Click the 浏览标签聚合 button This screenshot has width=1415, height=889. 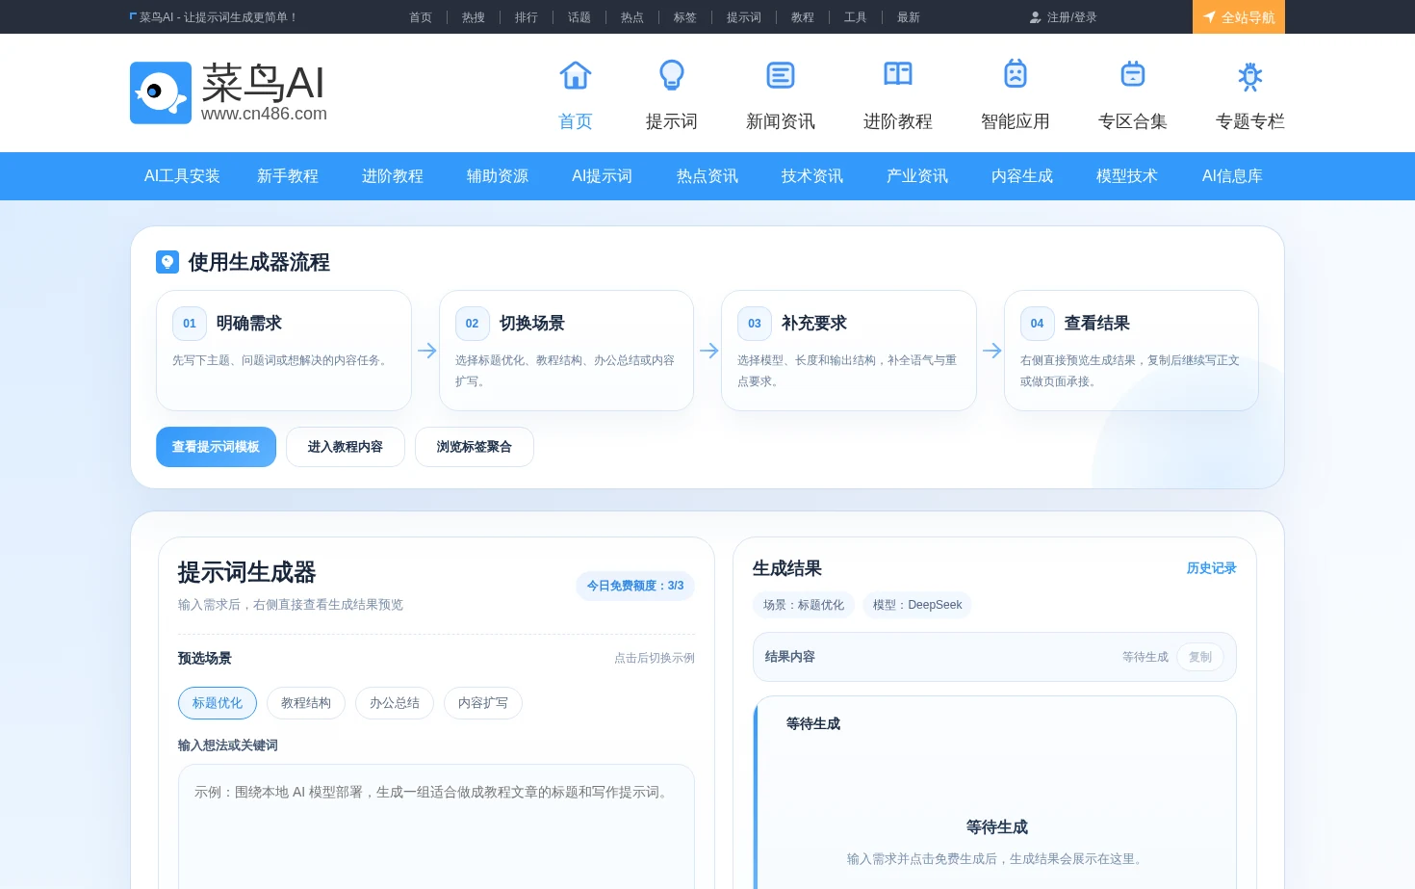(x=475, y=447)
